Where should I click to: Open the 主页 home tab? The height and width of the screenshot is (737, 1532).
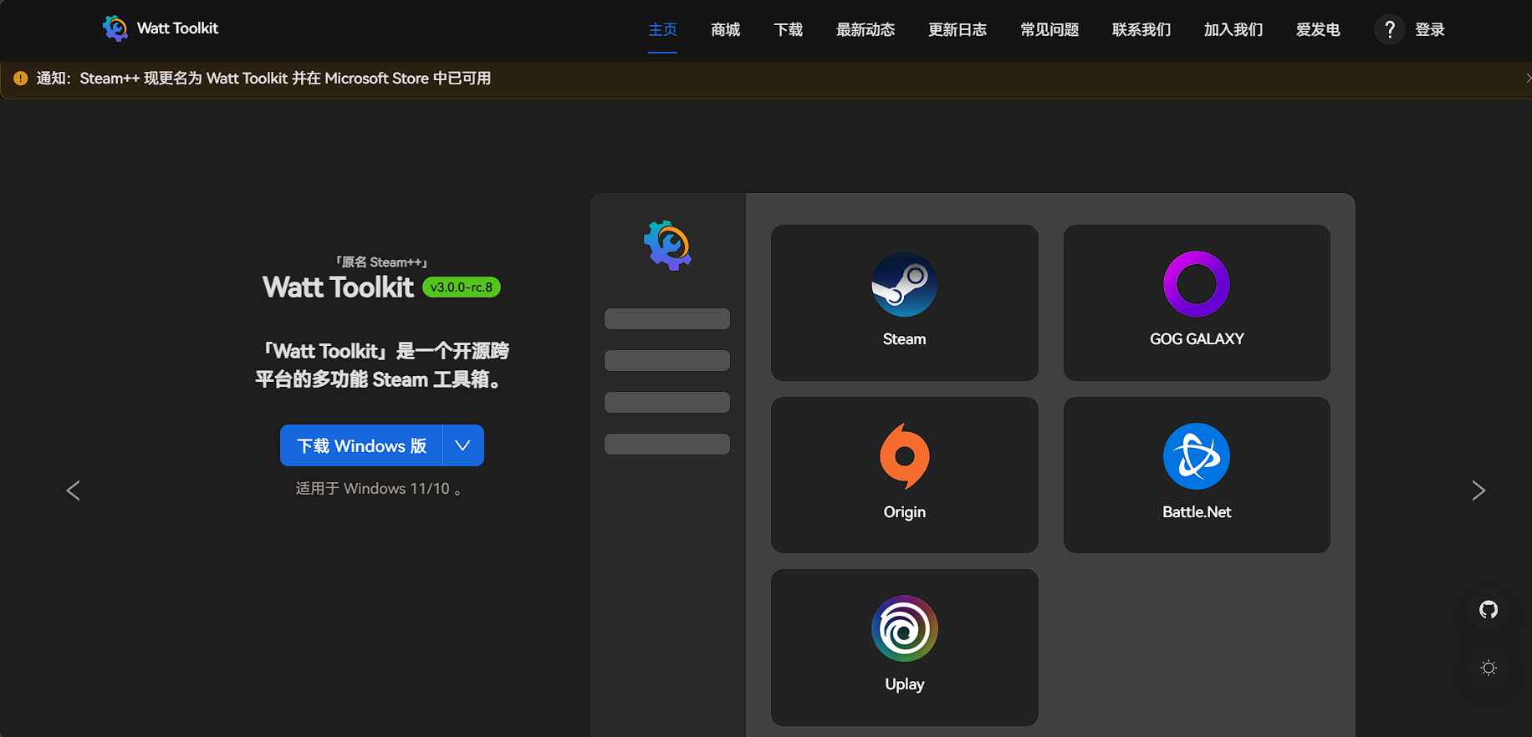[x=662, y=30]
